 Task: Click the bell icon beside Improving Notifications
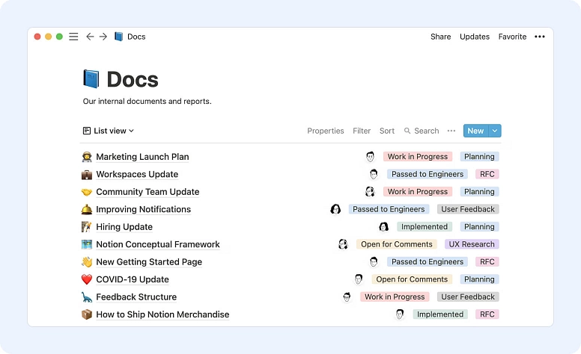[x=87, y=210]
